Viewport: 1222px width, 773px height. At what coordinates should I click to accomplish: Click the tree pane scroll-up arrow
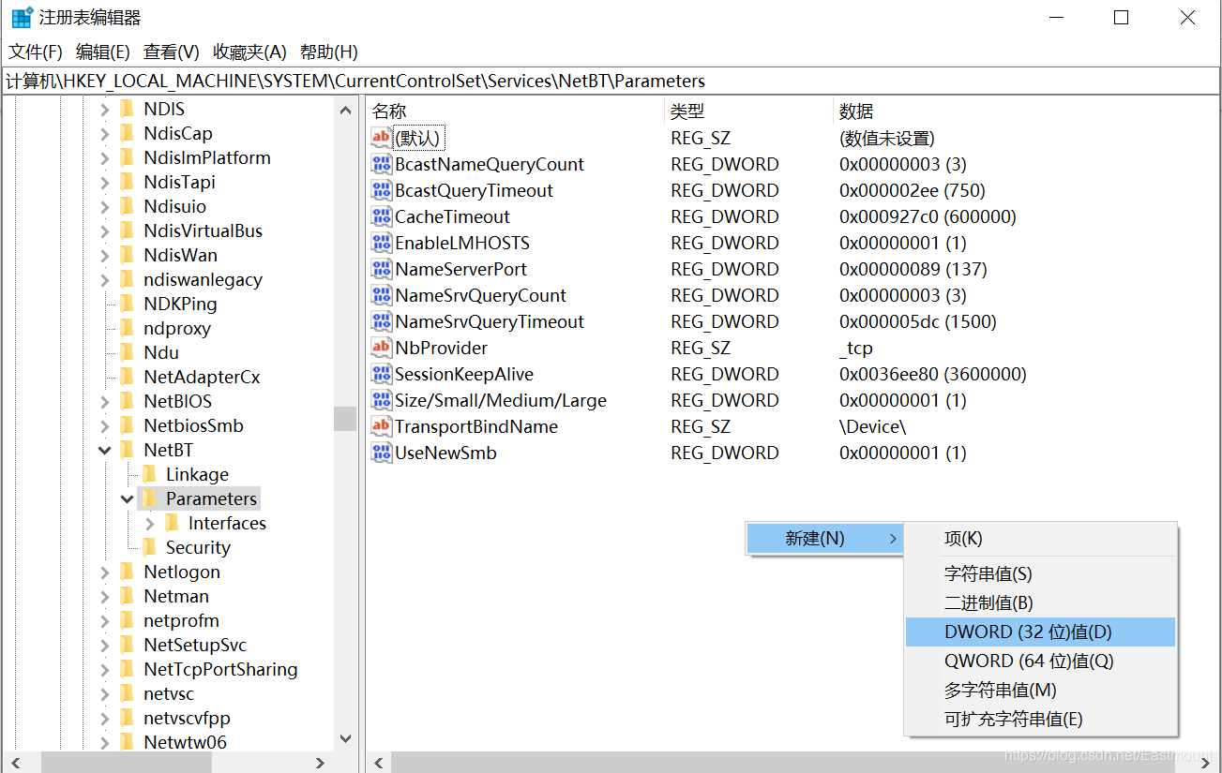[x=345, y=110]
